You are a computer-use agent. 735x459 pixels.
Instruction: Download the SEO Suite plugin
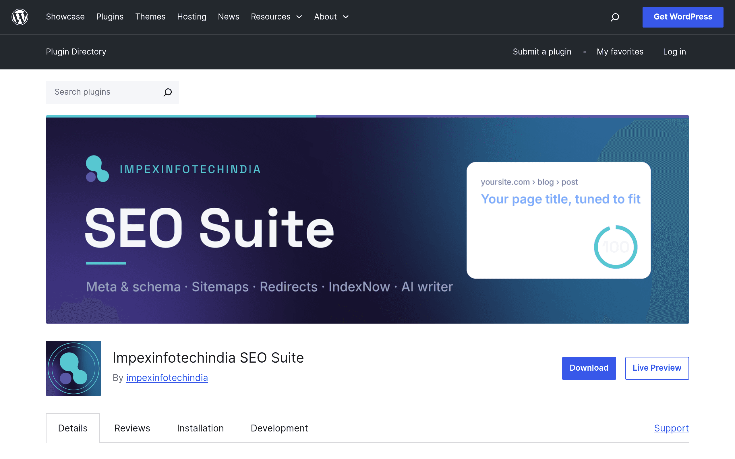589,368
